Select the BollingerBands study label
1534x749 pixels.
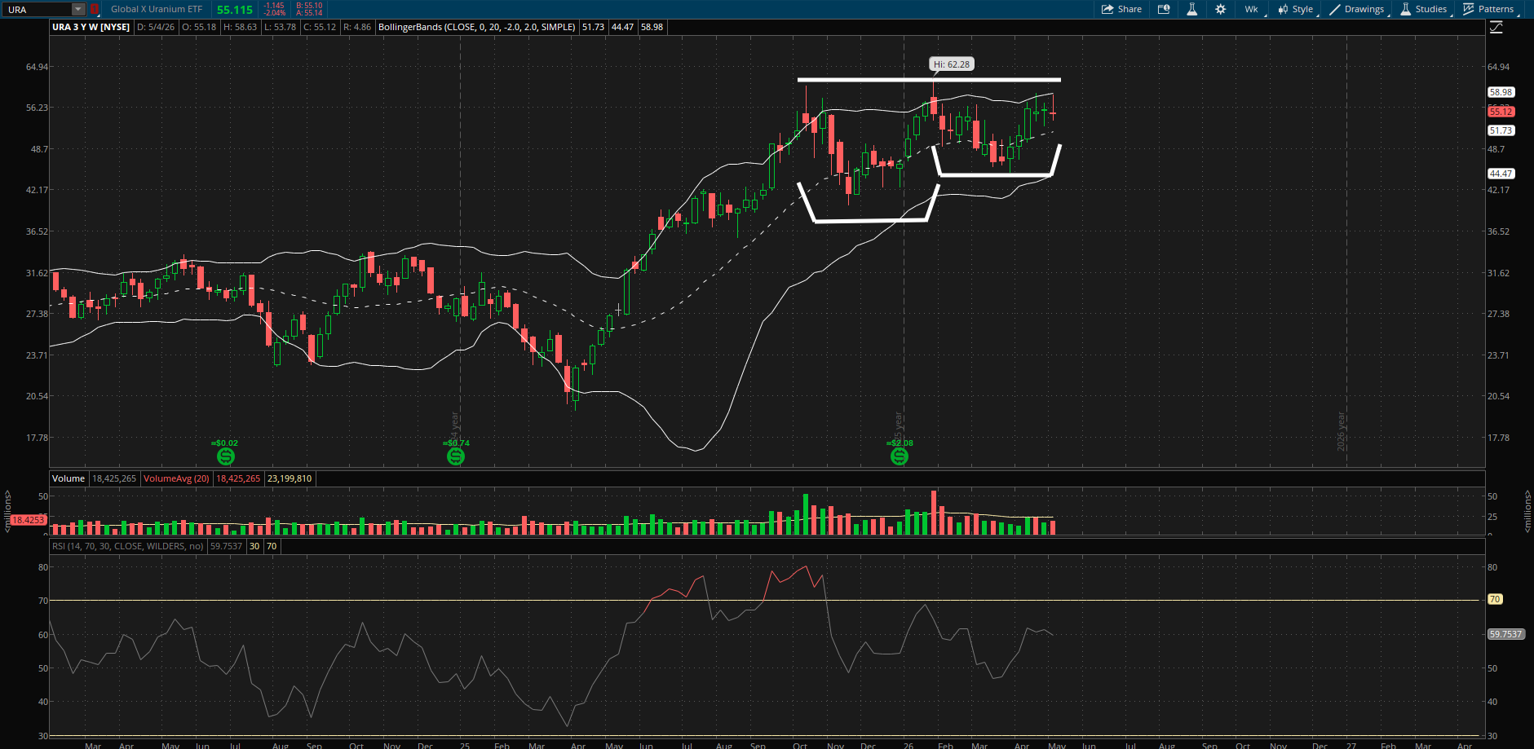pyautogui.click(x=477, y=27)
